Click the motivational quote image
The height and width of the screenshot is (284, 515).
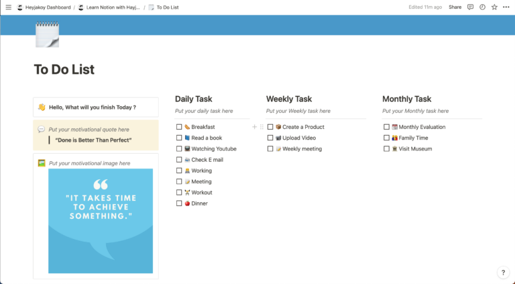point(101,221)
